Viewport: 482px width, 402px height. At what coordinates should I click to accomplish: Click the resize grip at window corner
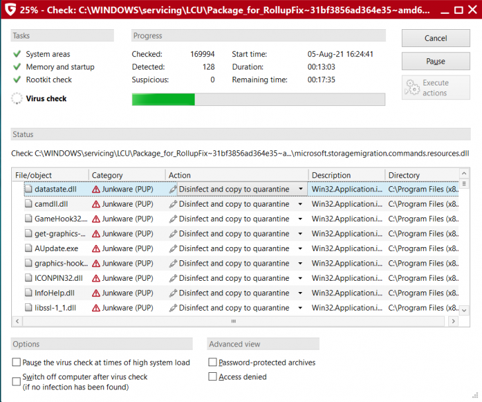[x=475, y=395]
